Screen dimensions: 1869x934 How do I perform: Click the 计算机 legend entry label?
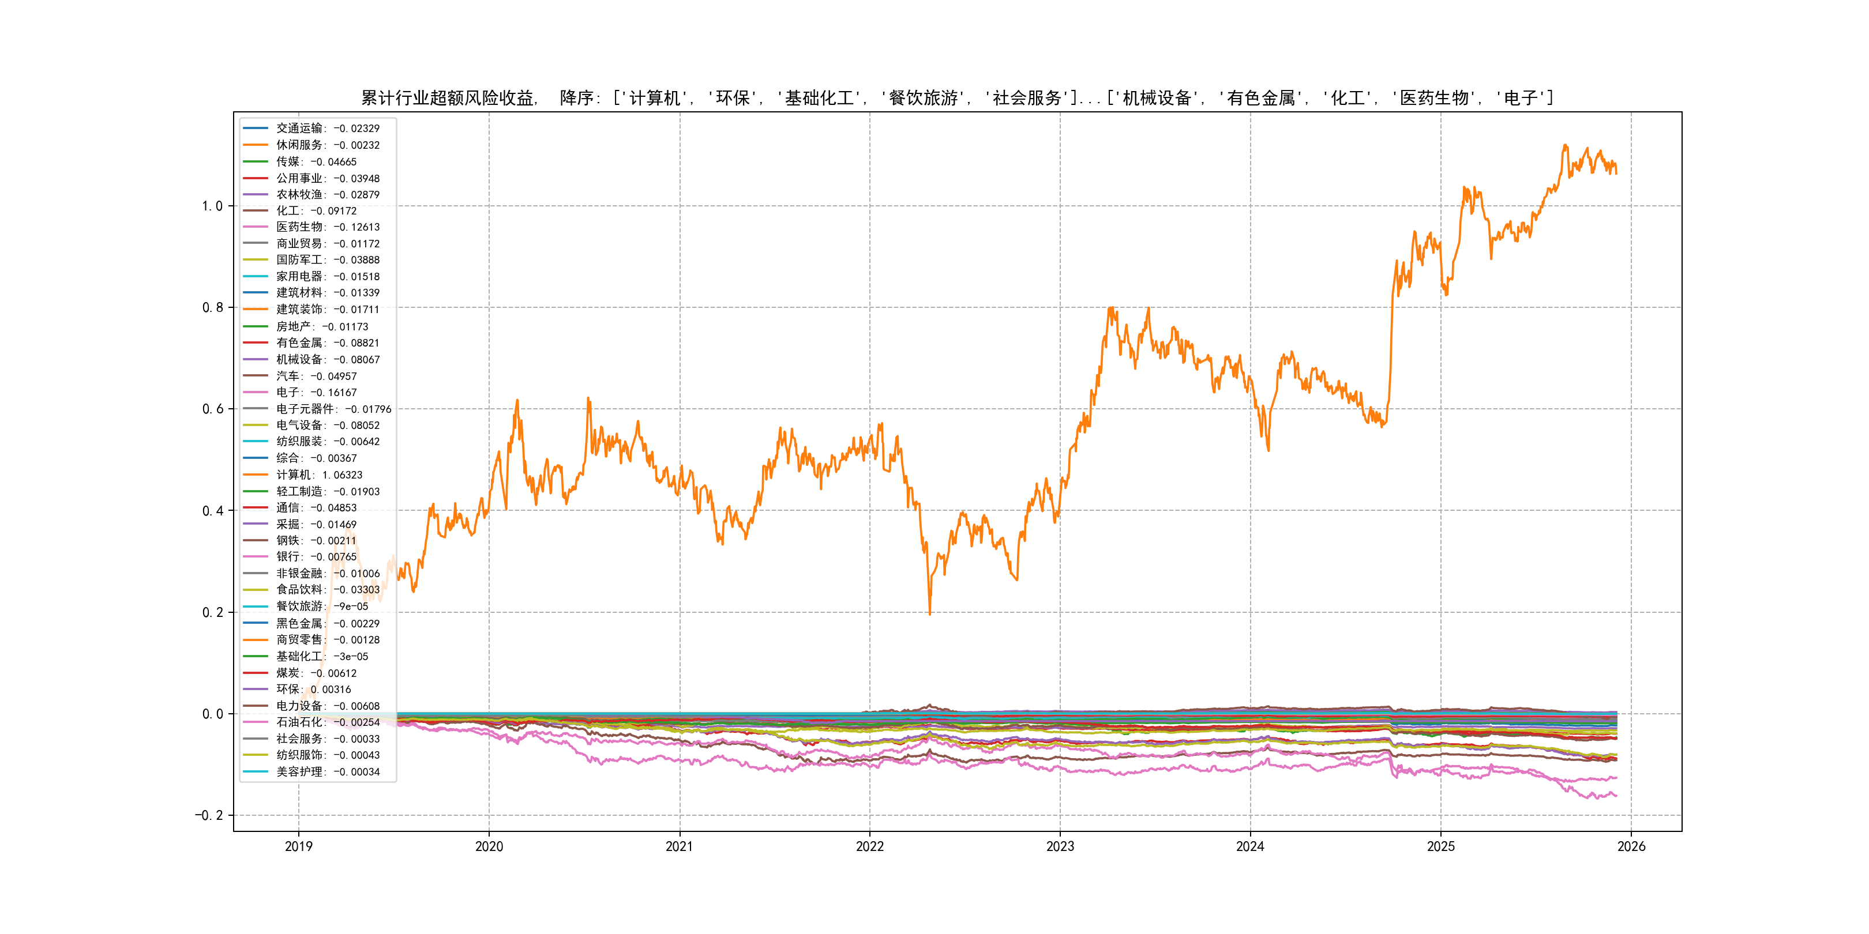click(x=319, y=475)
